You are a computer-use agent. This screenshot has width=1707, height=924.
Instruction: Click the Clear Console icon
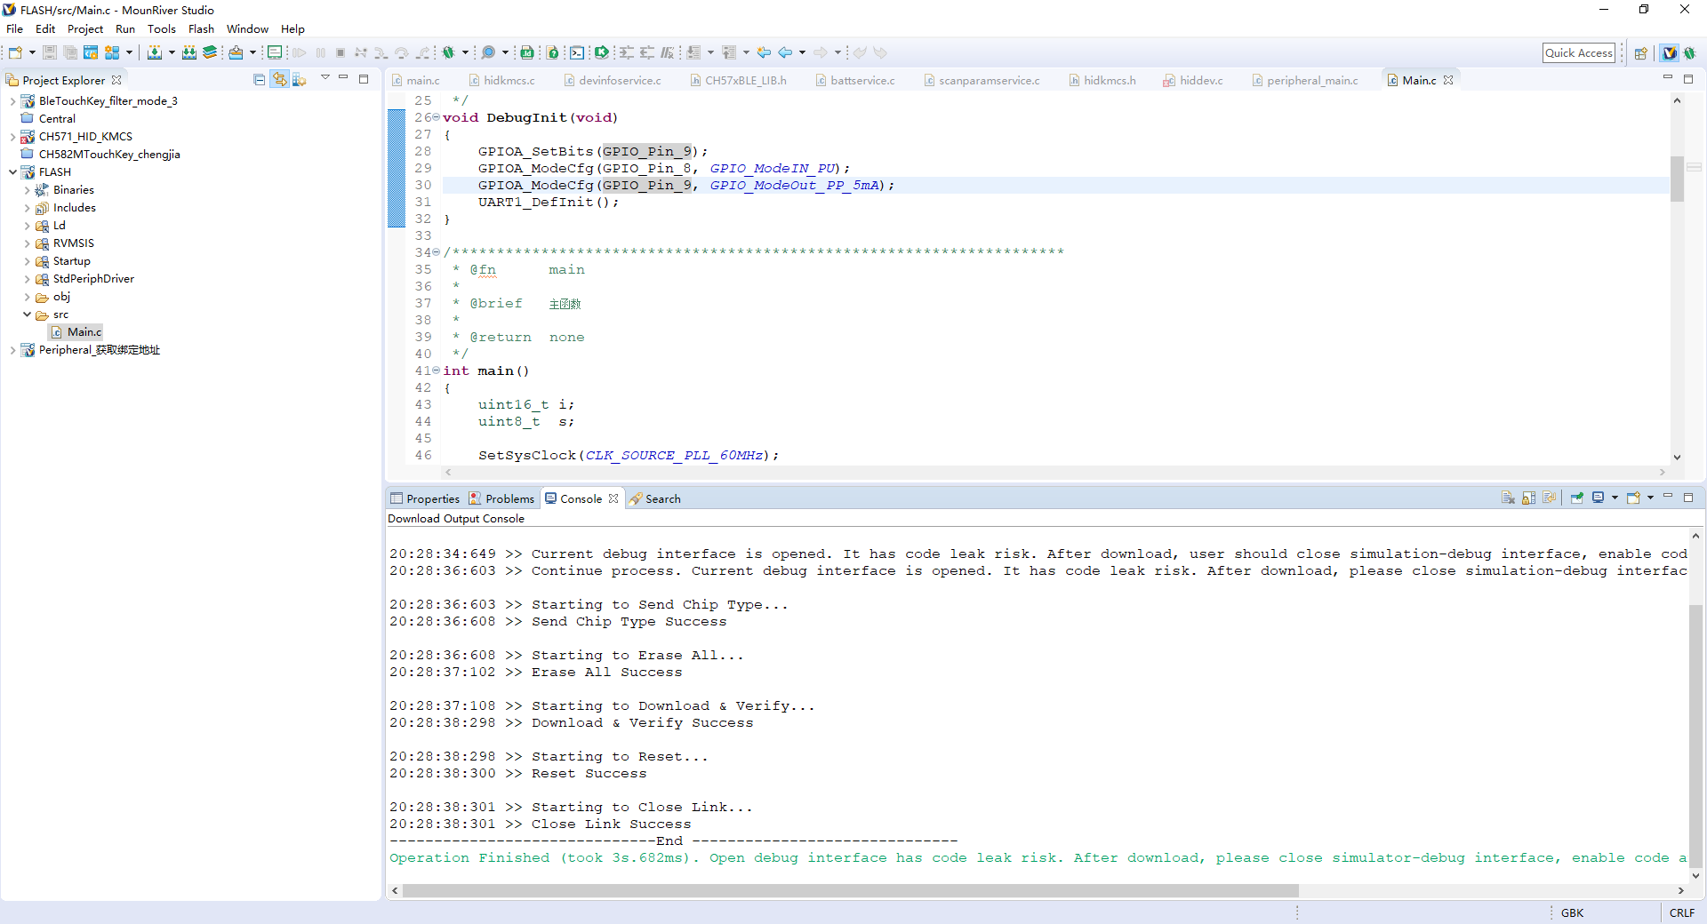(x=1508, y=498)
